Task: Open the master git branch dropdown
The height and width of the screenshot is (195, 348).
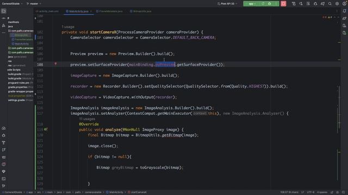Action: (34, 4)
